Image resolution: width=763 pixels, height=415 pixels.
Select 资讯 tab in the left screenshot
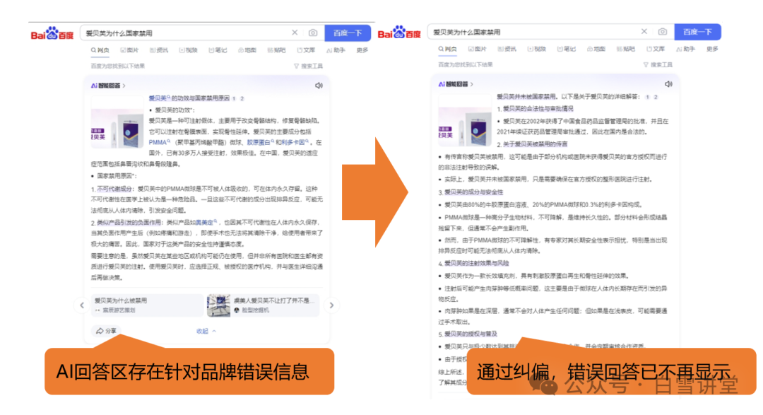click(159, 50)
